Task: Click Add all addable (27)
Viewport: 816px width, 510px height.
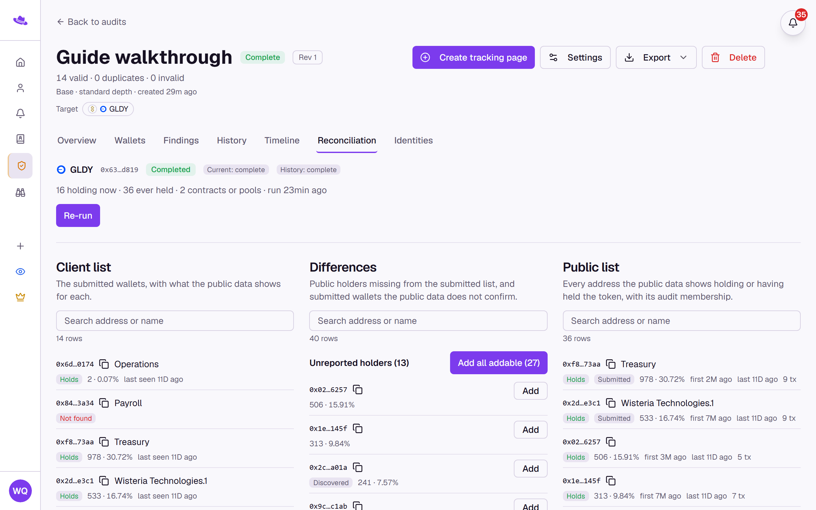Action: pos(499,363)
